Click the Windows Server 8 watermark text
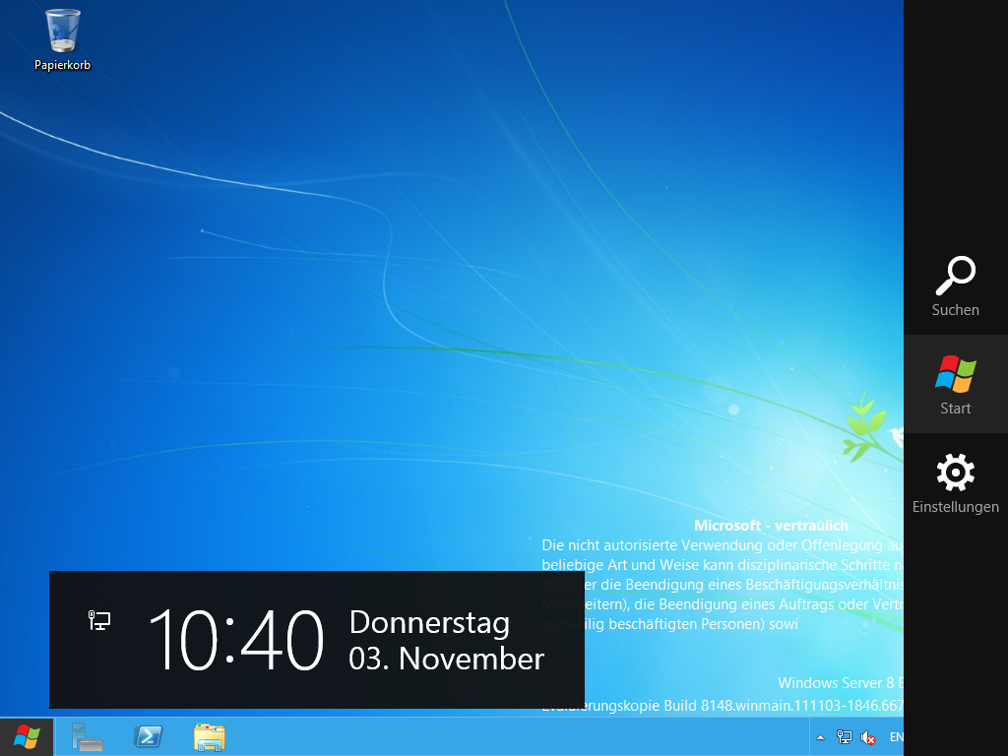This screenshot has height=756, width=1008. click(839, 683)
